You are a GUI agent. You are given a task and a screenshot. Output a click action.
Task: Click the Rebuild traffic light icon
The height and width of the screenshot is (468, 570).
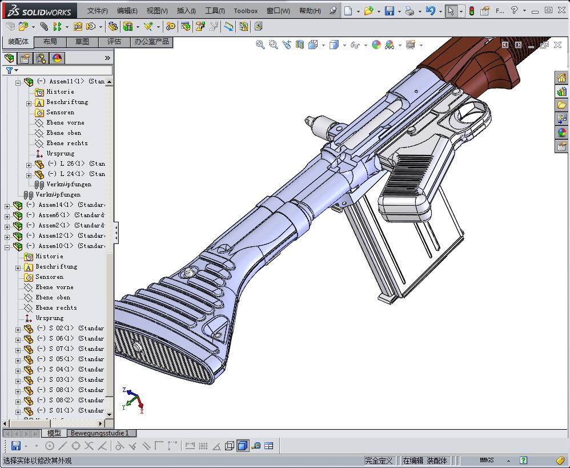click(471, 11)
